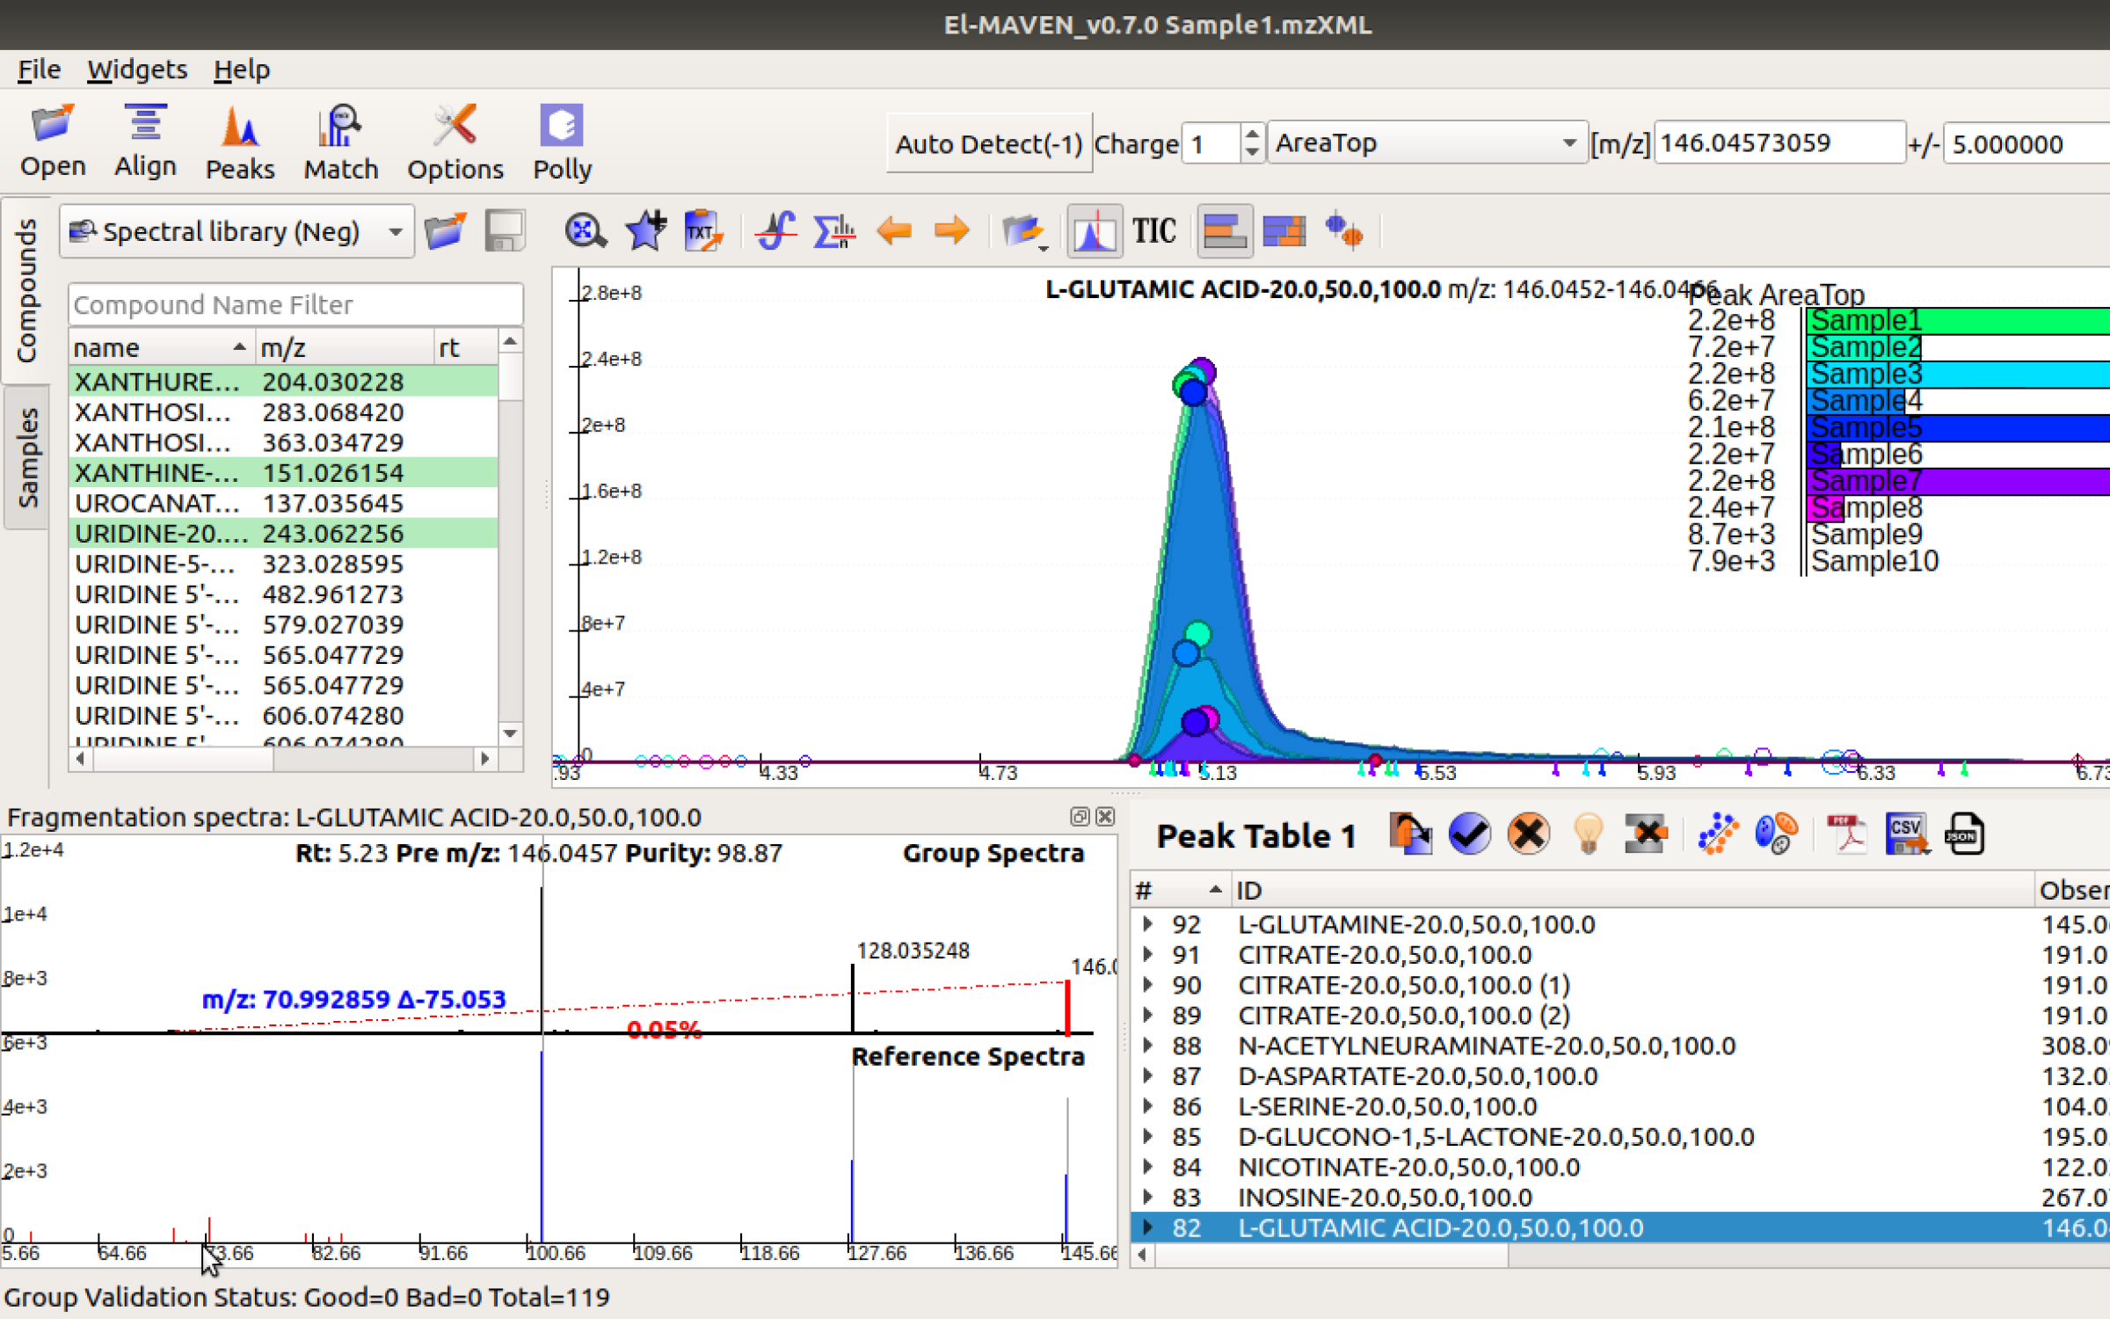Screen dimensions: 2110x1319
Task: Click the Compound Name Filter field
Action: point(295,304)
